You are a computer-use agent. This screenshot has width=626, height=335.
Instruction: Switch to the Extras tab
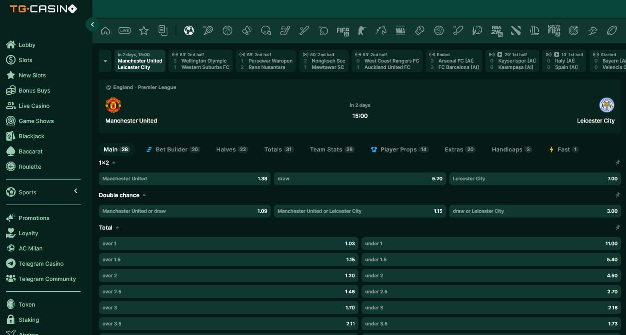pos(460,149)
